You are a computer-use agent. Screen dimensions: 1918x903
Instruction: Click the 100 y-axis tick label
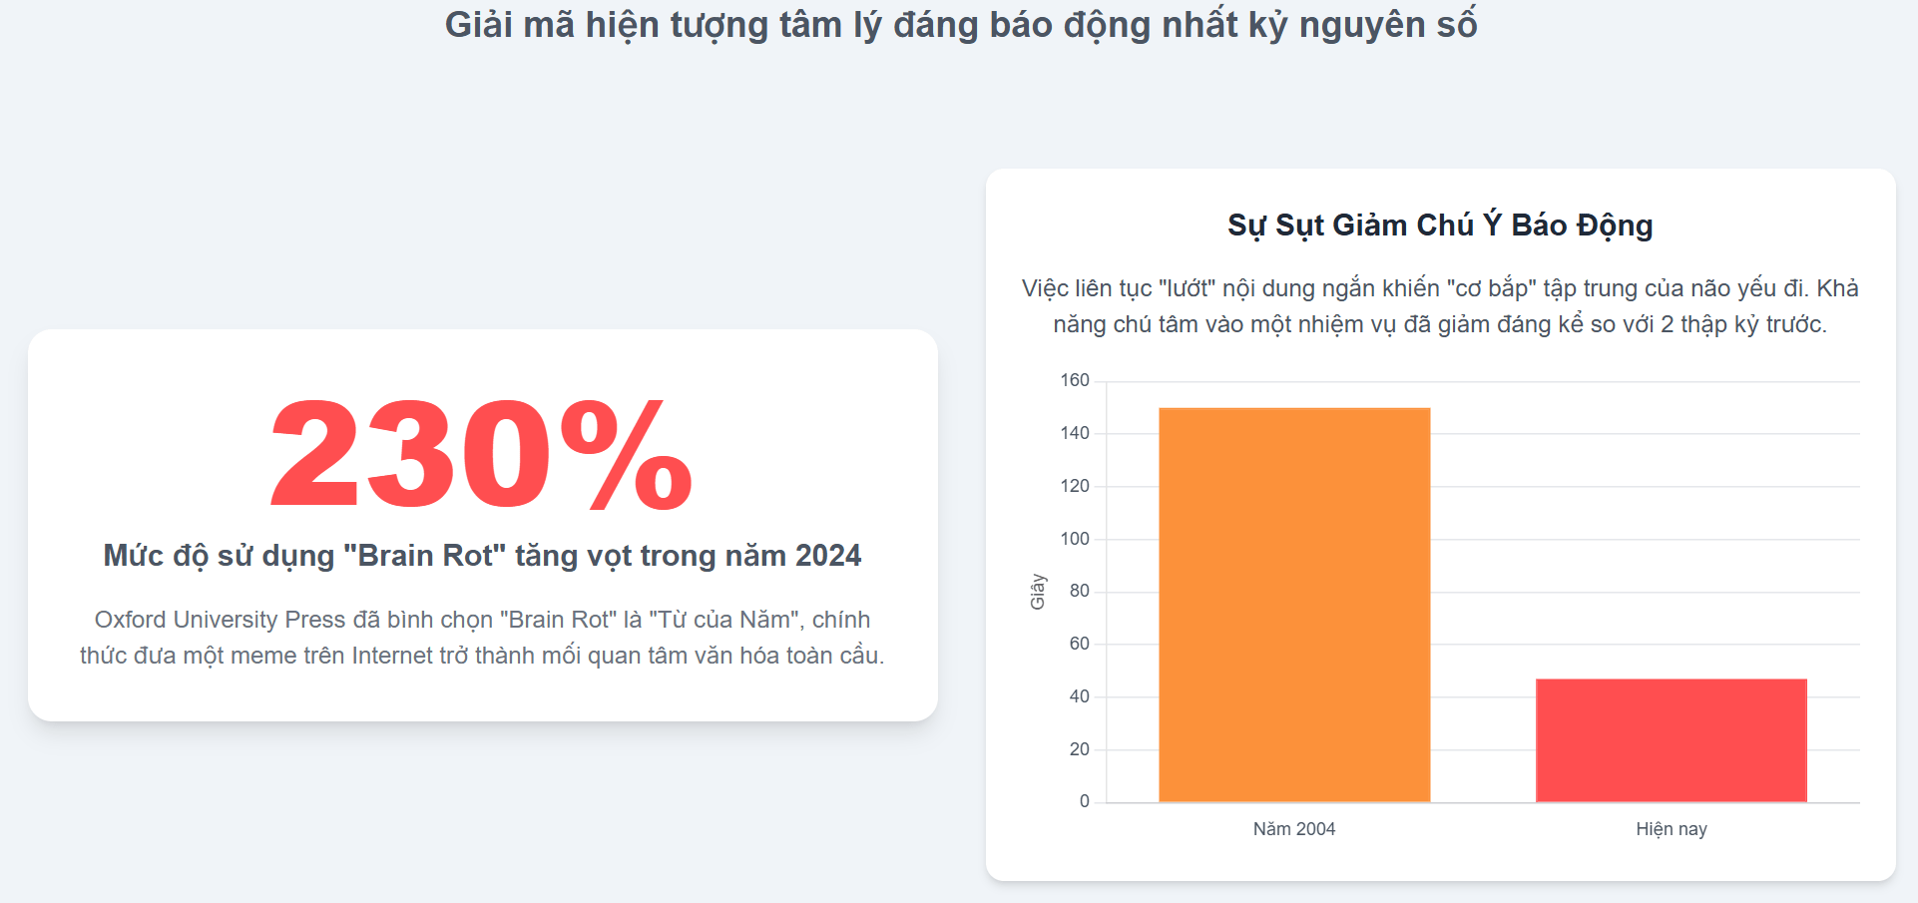[x=1075, y=539]
